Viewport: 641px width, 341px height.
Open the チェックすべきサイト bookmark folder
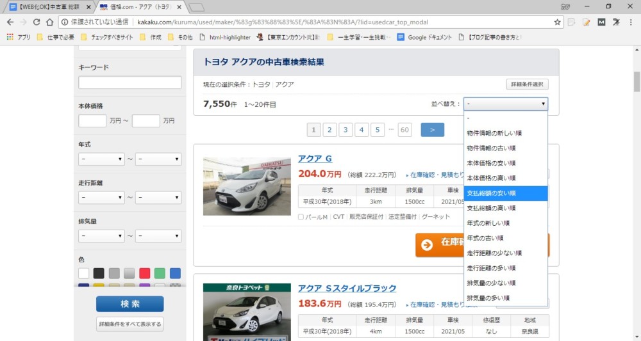pyautogui.click(x=107, y=37)
